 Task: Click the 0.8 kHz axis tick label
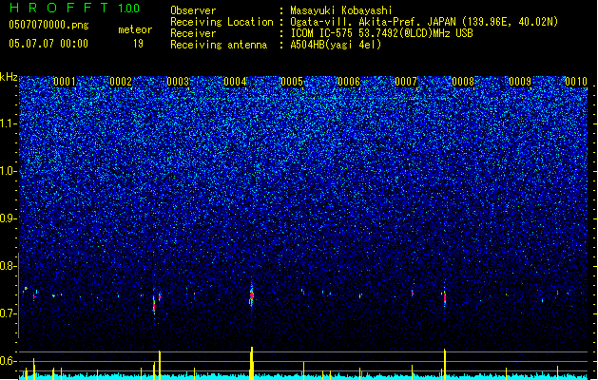click(x=9, y=266)
